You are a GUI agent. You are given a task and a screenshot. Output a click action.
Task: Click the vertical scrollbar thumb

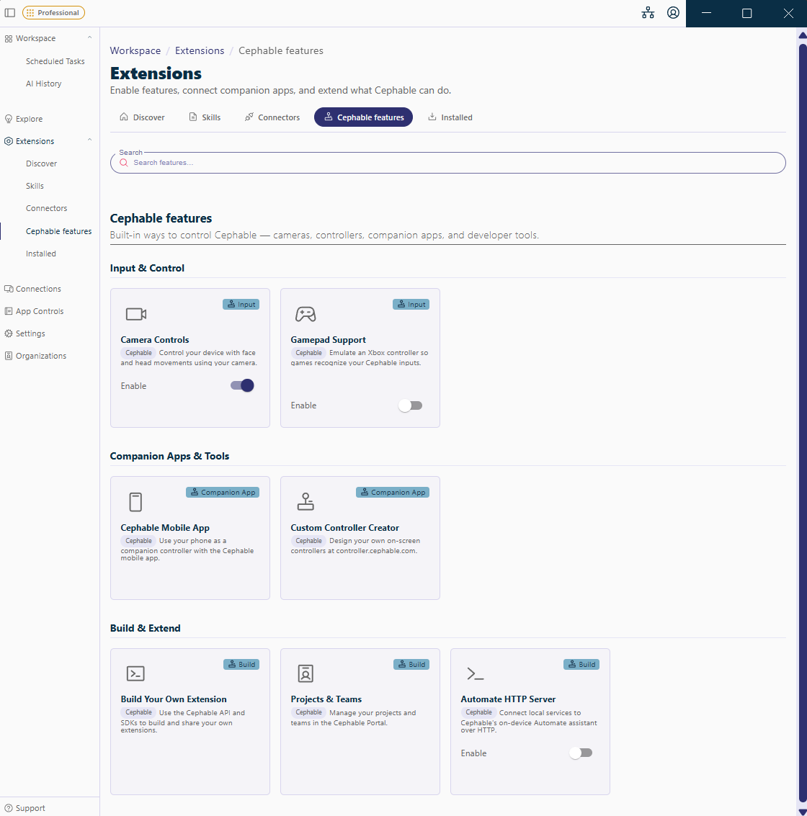click(x=802, y=421)
